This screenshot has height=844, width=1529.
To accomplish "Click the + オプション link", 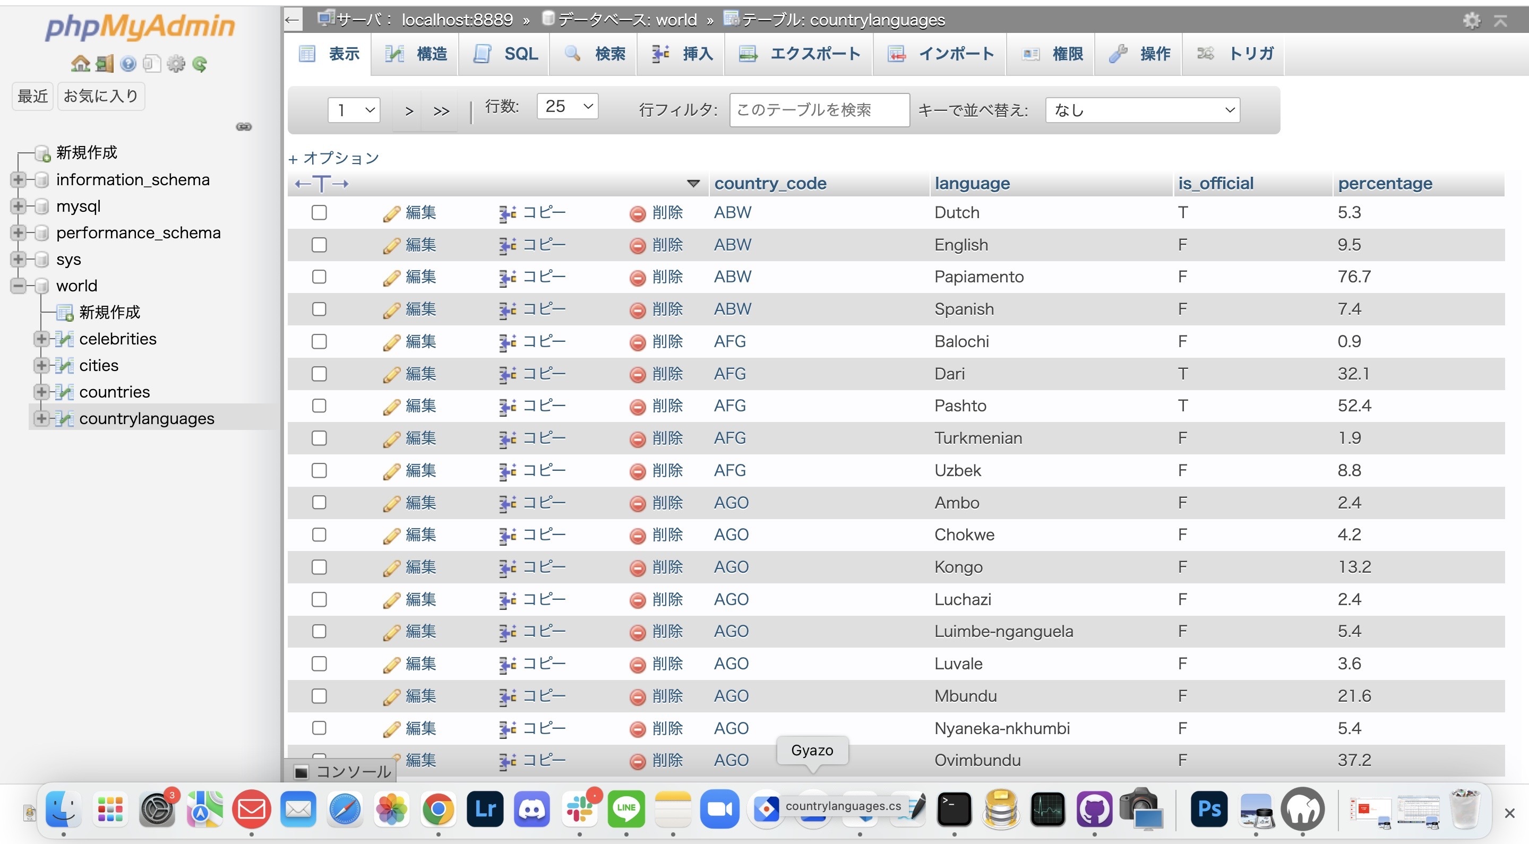I will pyautogui.click(x=333, y=158).
